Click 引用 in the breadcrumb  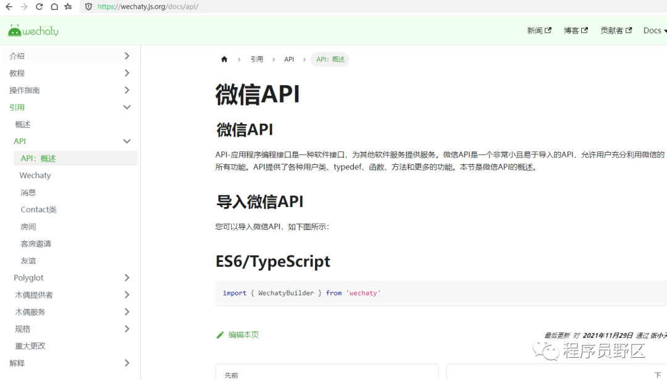click(256, 59)
